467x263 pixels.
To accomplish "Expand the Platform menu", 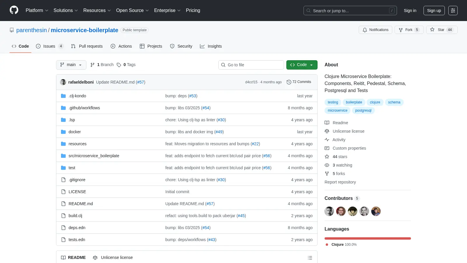I will (37, 11).
